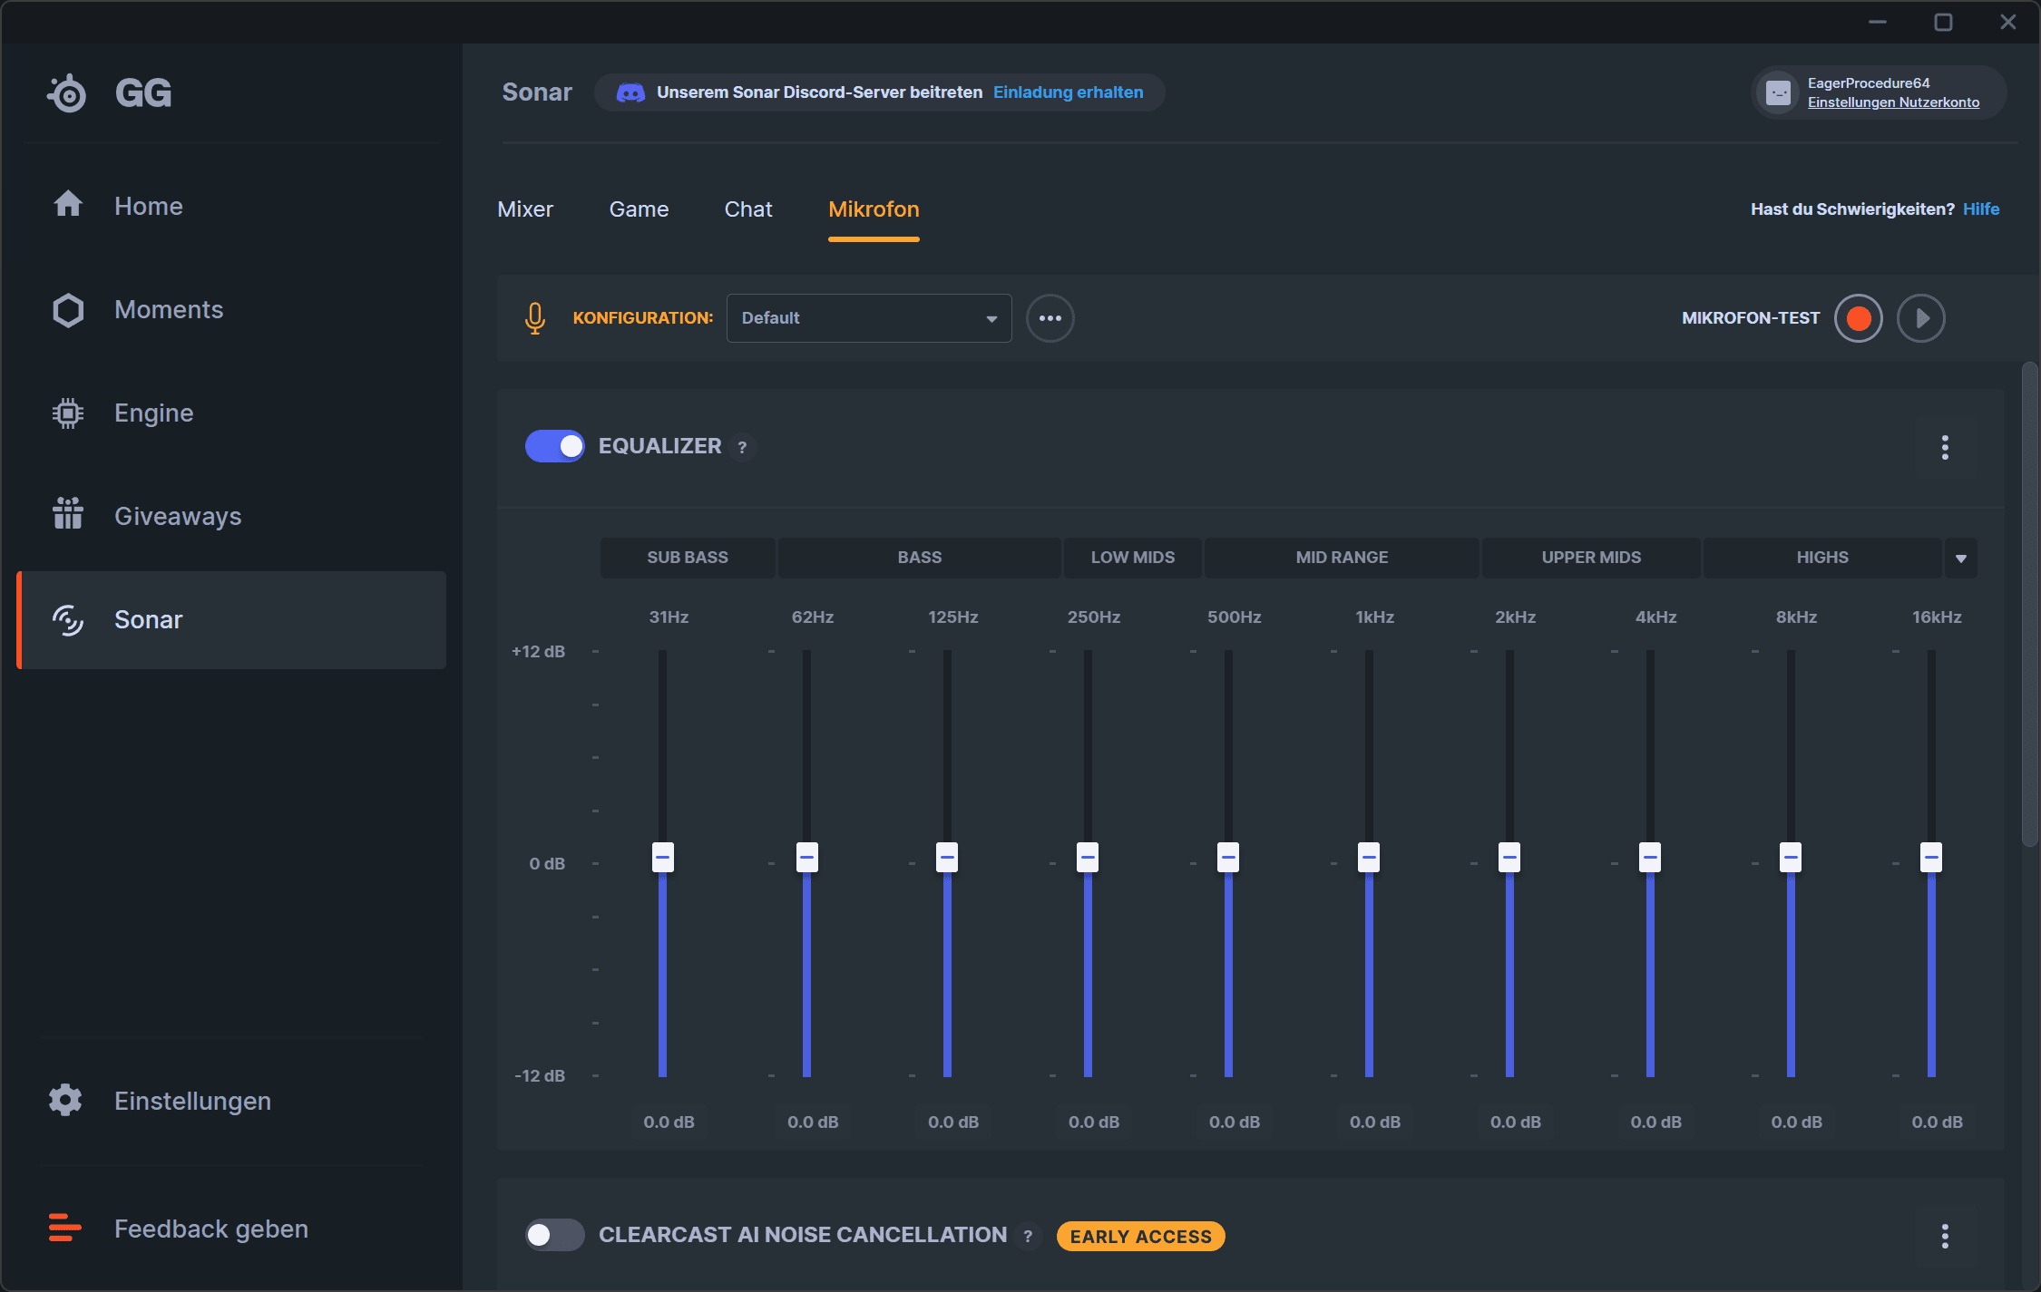Open Einstellungen via the gear icon
2041x1292 pixels.
click(65, 1100)
